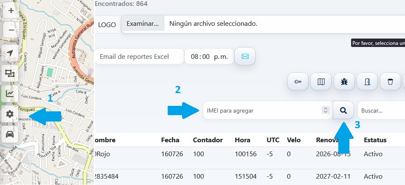
Task: Click the name cell ending in 'Rojo'
Action: coord(102,154)
